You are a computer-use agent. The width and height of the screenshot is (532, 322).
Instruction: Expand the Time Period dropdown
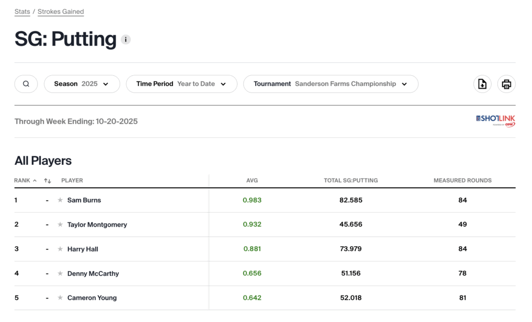click(x=181, y=84)
